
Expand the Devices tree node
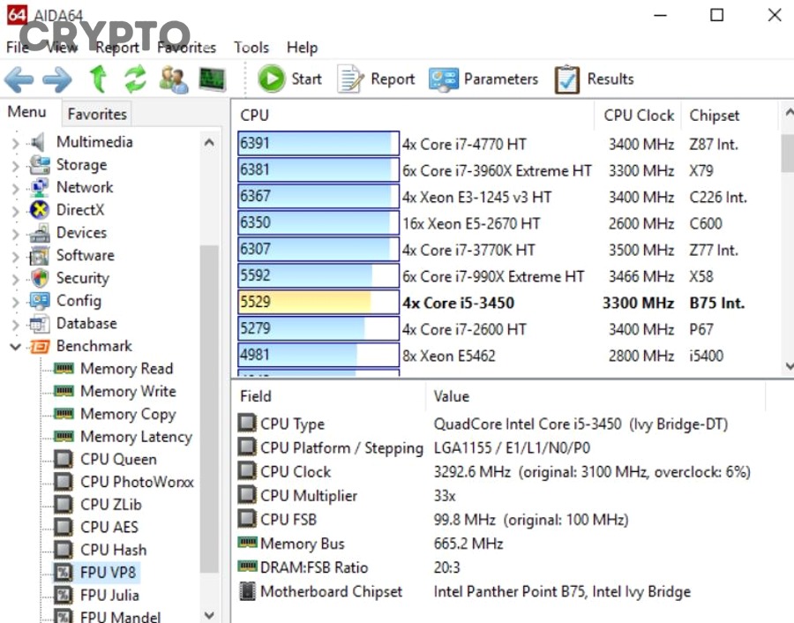coord(15,234)
